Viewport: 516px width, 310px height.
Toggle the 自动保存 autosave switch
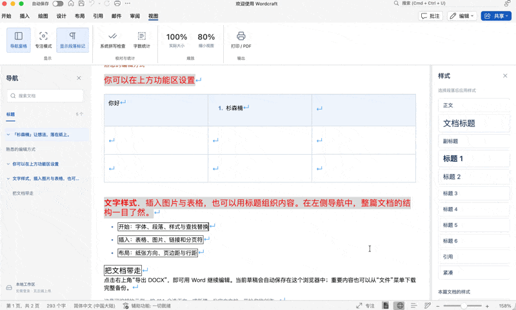(x=58, y=4)
